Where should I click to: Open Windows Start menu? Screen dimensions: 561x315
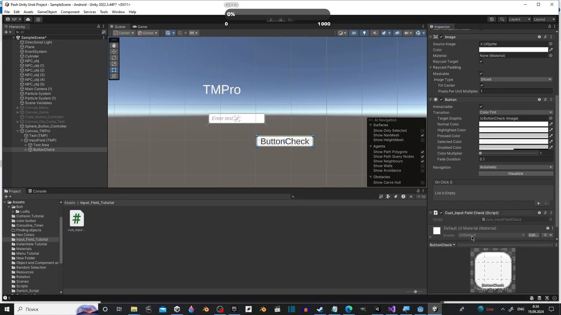pyautogui.click(x=7, y=309)
